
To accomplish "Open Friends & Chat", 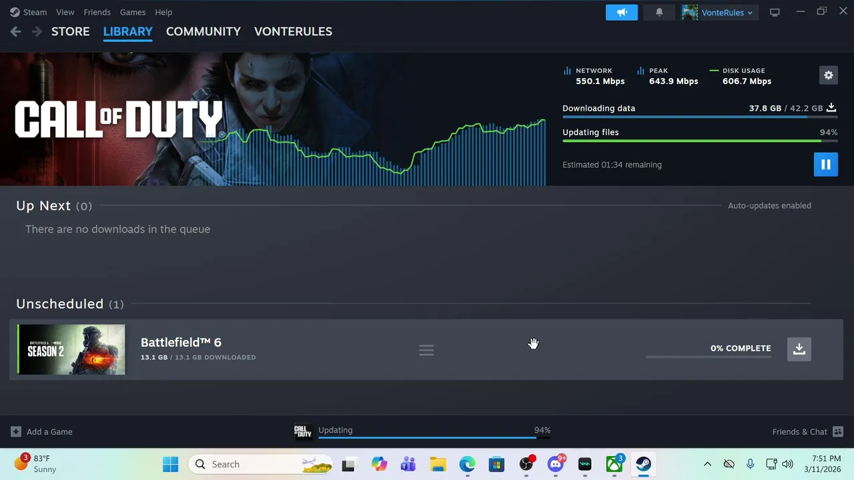I will pos(807,431).
